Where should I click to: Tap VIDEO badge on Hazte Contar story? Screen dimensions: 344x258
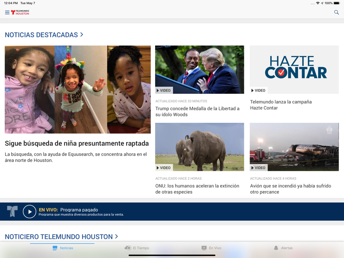(259, 90)
